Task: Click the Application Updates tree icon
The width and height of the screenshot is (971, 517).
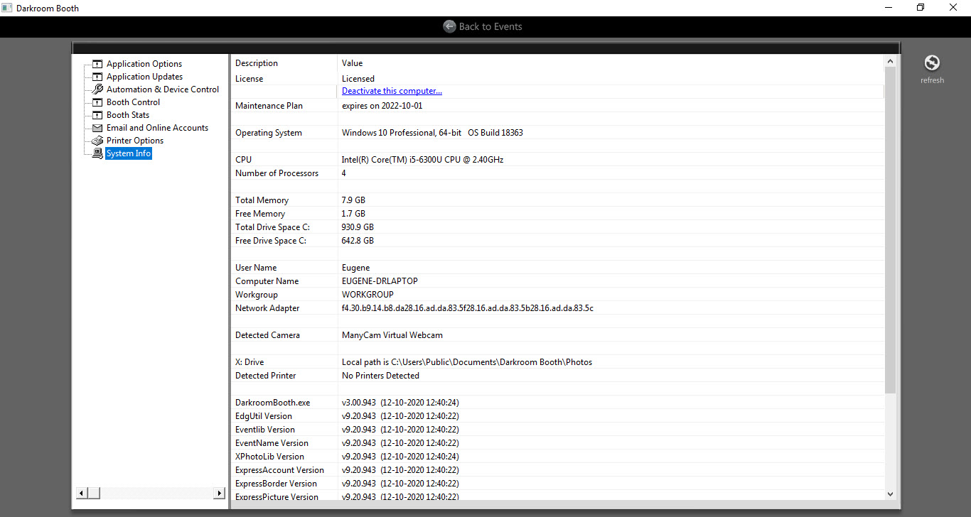Action: (x=97, y=77)
